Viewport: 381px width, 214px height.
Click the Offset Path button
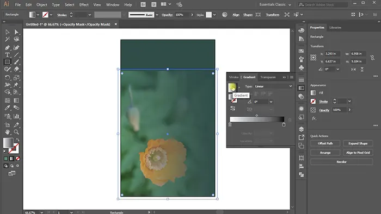(325, 143)
